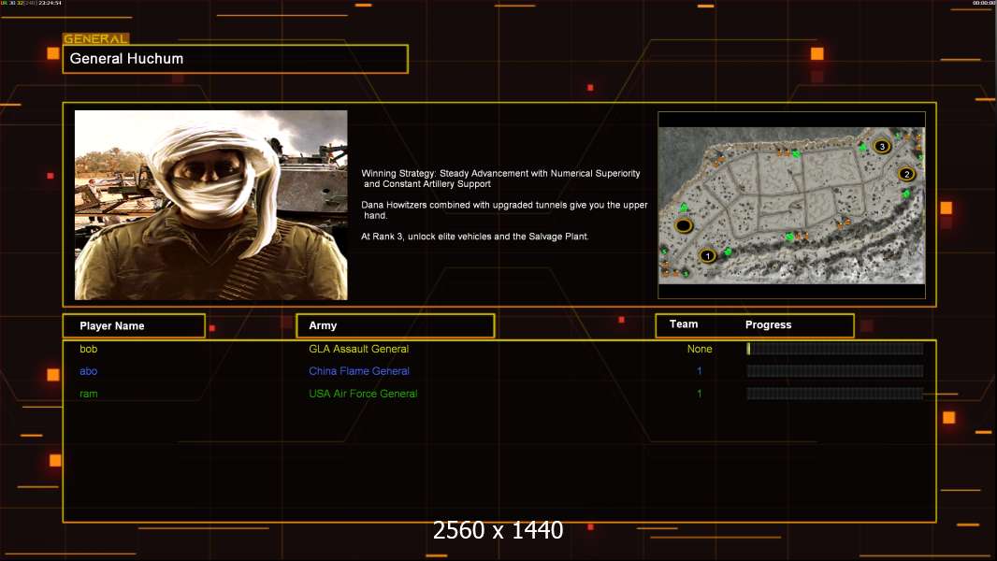Select player abo in the list
Screen dimensions: 997x561
point(88,371)
